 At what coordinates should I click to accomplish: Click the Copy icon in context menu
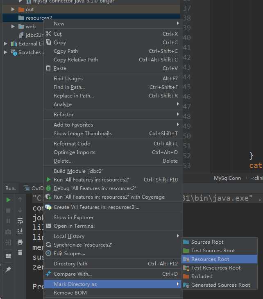48,42
